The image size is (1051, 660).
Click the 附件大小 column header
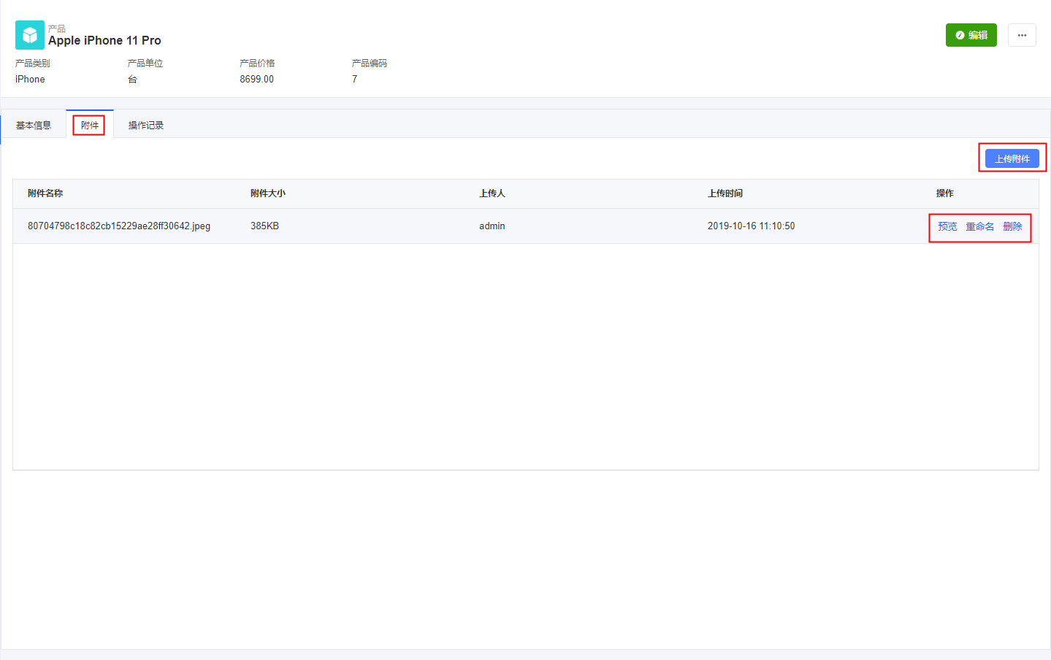tap(268, 193)
